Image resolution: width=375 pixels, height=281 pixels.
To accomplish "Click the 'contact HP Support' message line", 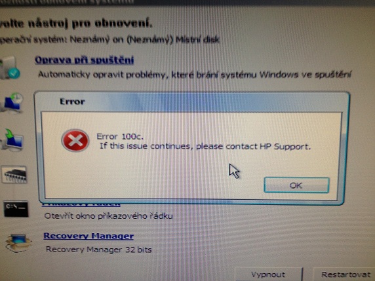I will tap(205, 146).
